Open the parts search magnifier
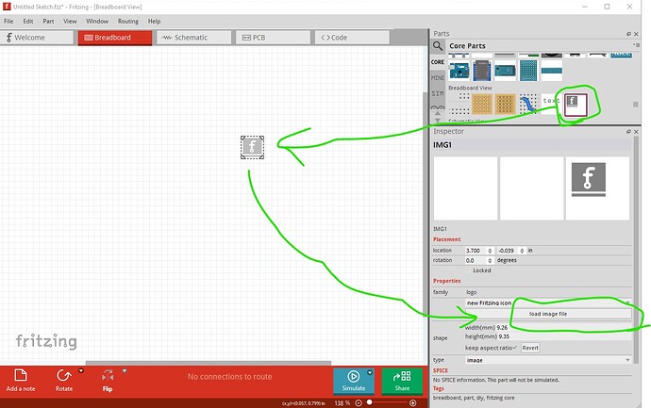This screenshot has height=408, width=651. coord(438,45)
